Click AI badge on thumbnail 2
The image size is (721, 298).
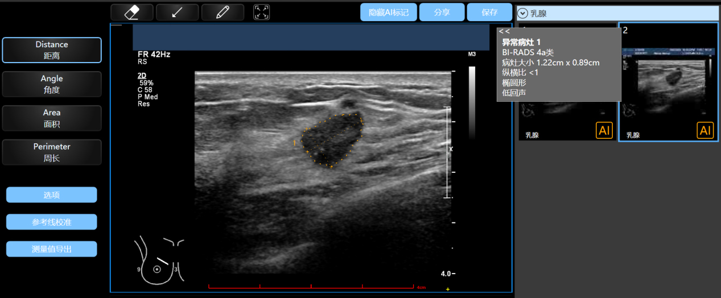[706, 130]
